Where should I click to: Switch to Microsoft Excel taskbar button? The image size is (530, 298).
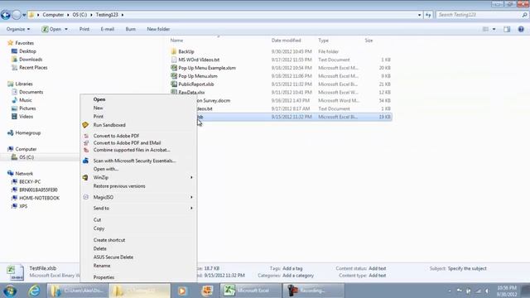click(x=250, y=291)
